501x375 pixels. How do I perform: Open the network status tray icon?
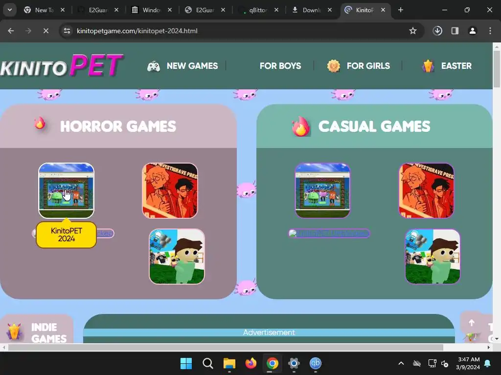click(432, 363)
